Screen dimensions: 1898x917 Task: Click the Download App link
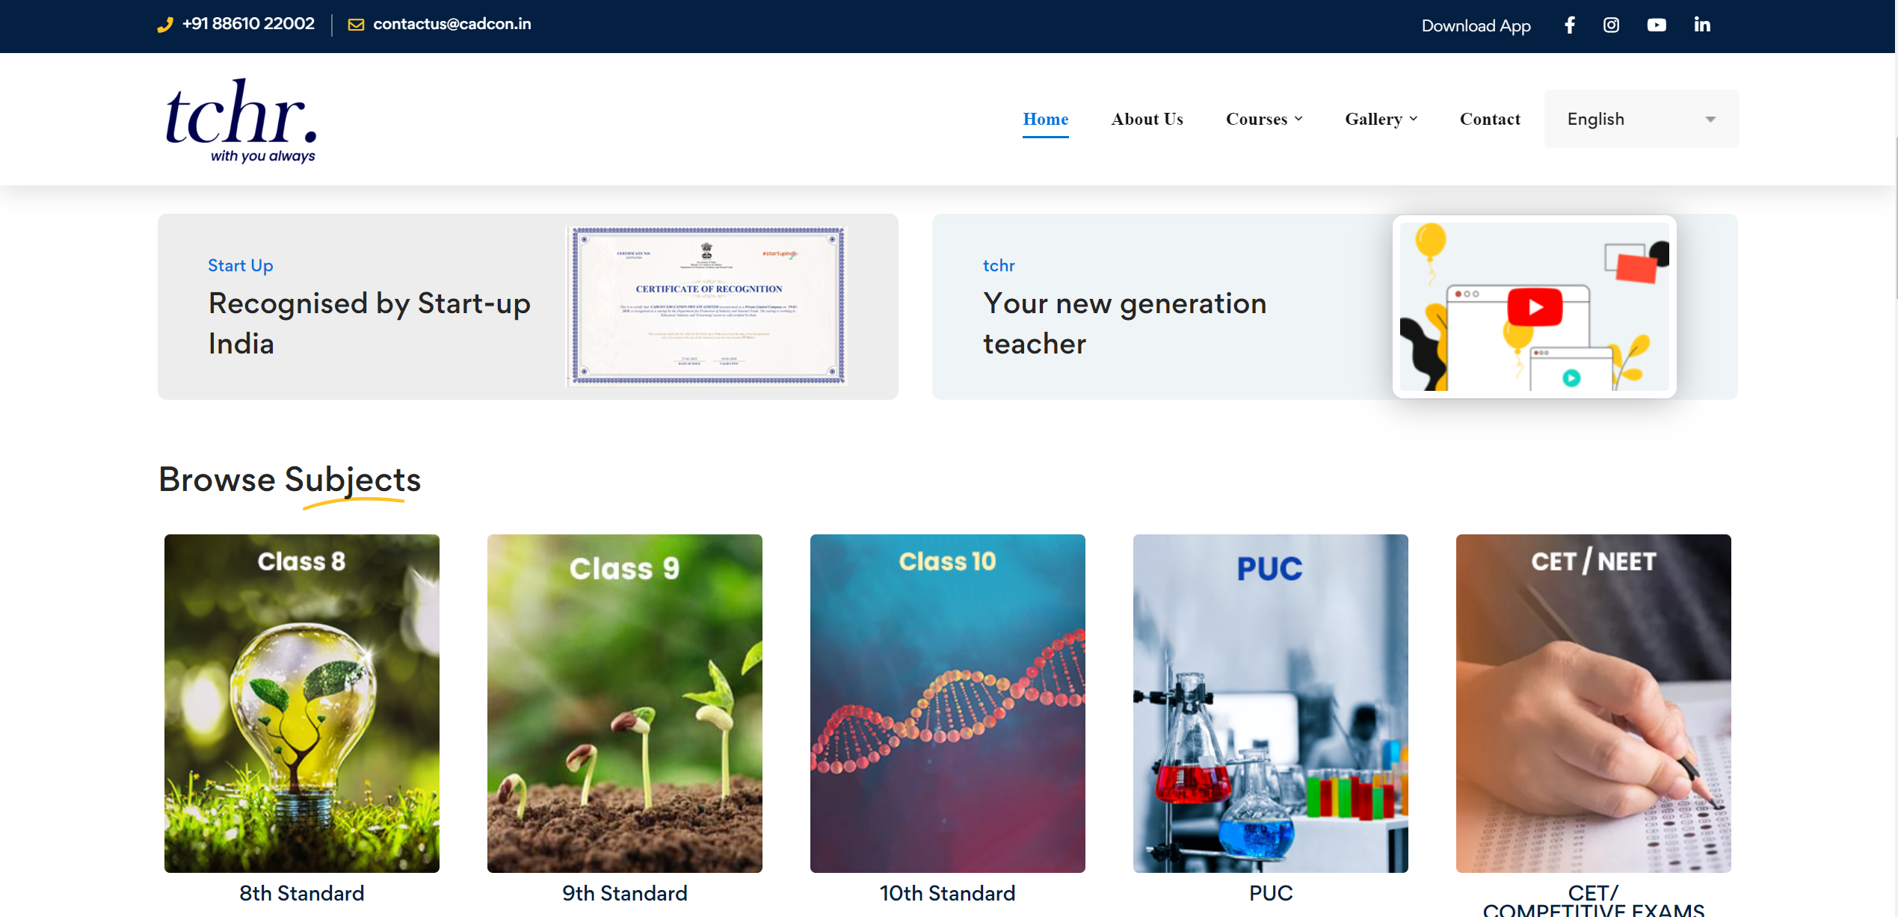click(x=1476, y=26)
